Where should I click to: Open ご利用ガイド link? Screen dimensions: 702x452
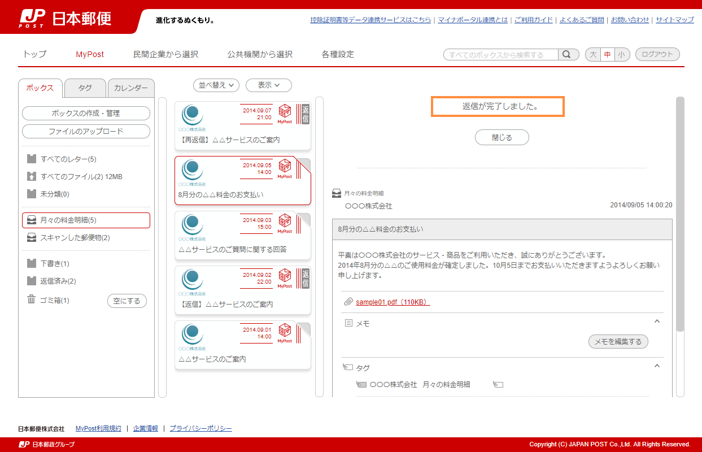pos(534,20)
